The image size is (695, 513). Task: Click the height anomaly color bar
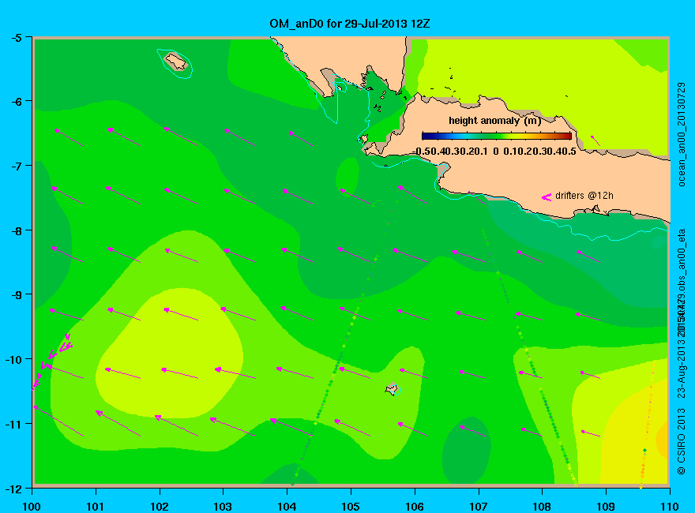[x=497, y=136]
